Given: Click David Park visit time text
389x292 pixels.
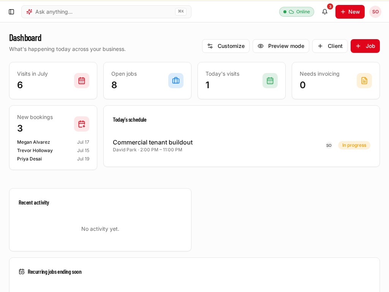Looking at the screenshot, I should click(x=148, y=150).
